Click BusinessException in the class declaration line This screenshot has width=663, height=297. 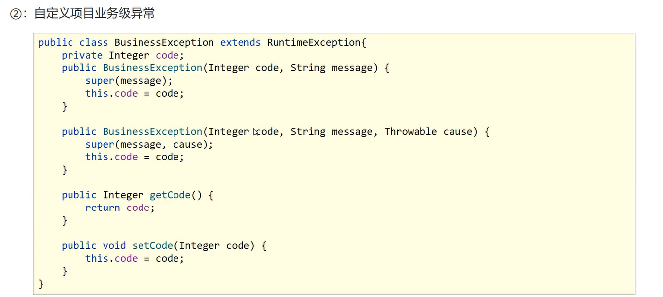[164, 43]
